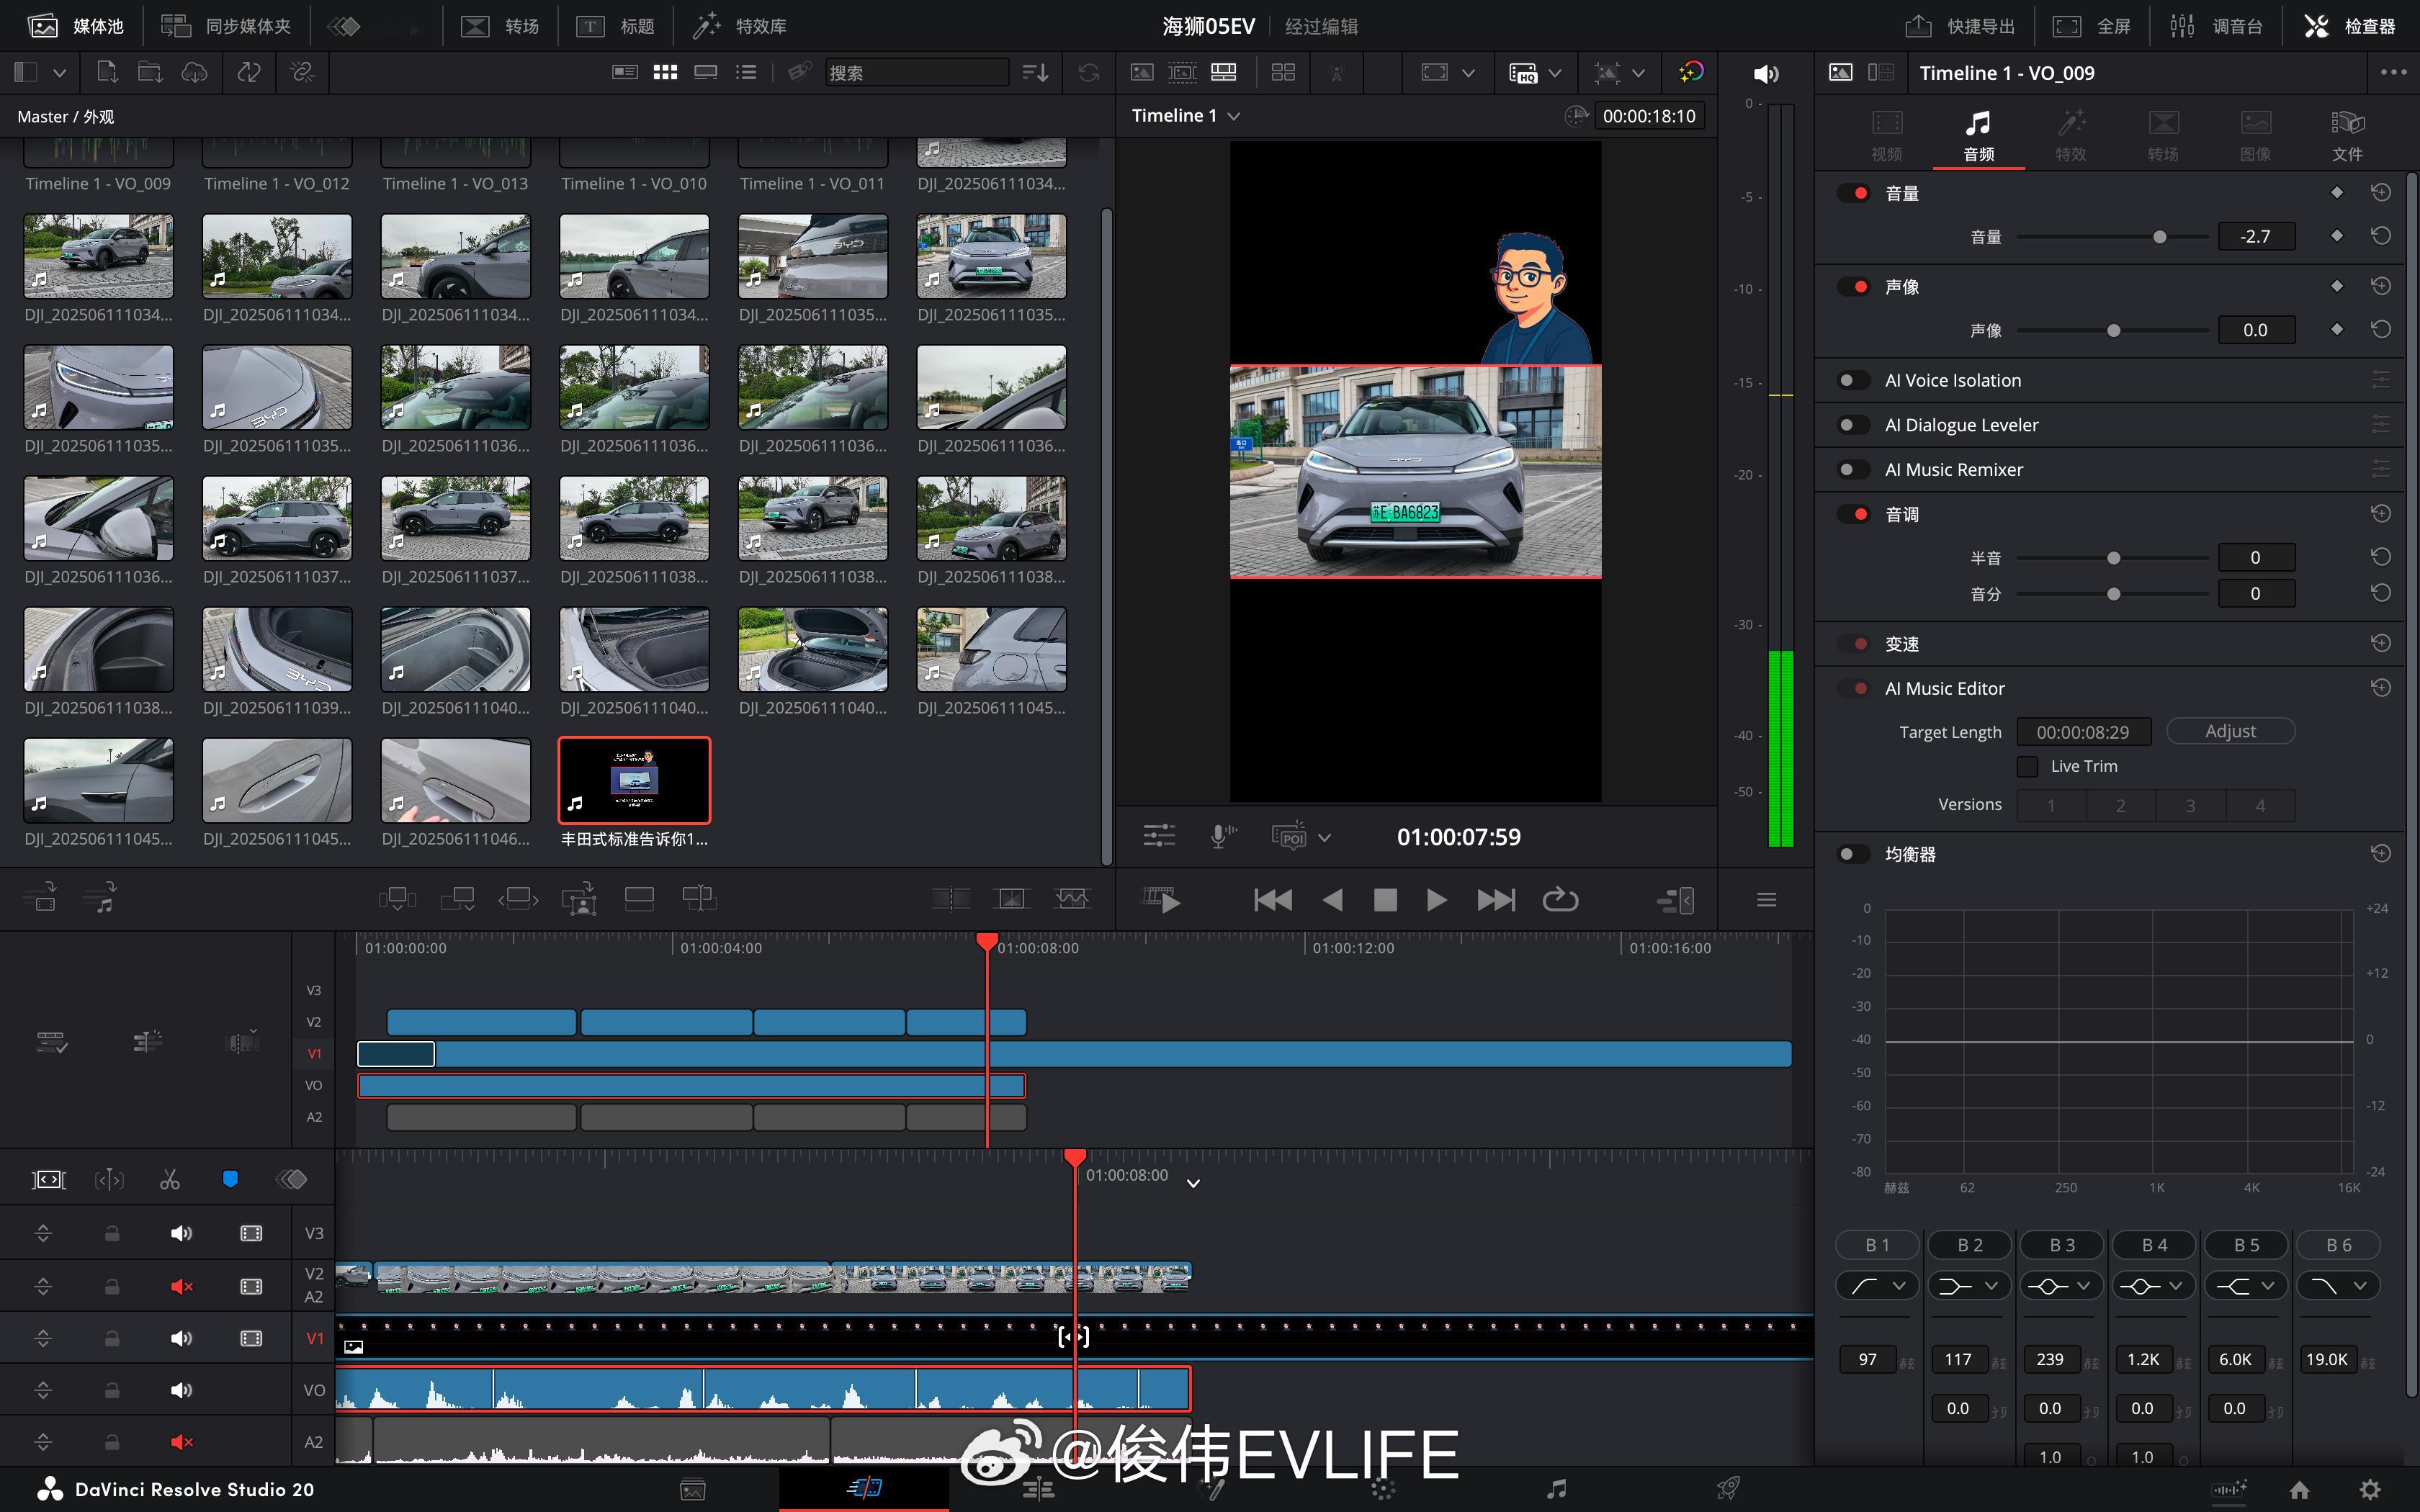Go to home project manager icon
Viewport: 2420px width, 1512px height.
(x=2299, y=1489)
